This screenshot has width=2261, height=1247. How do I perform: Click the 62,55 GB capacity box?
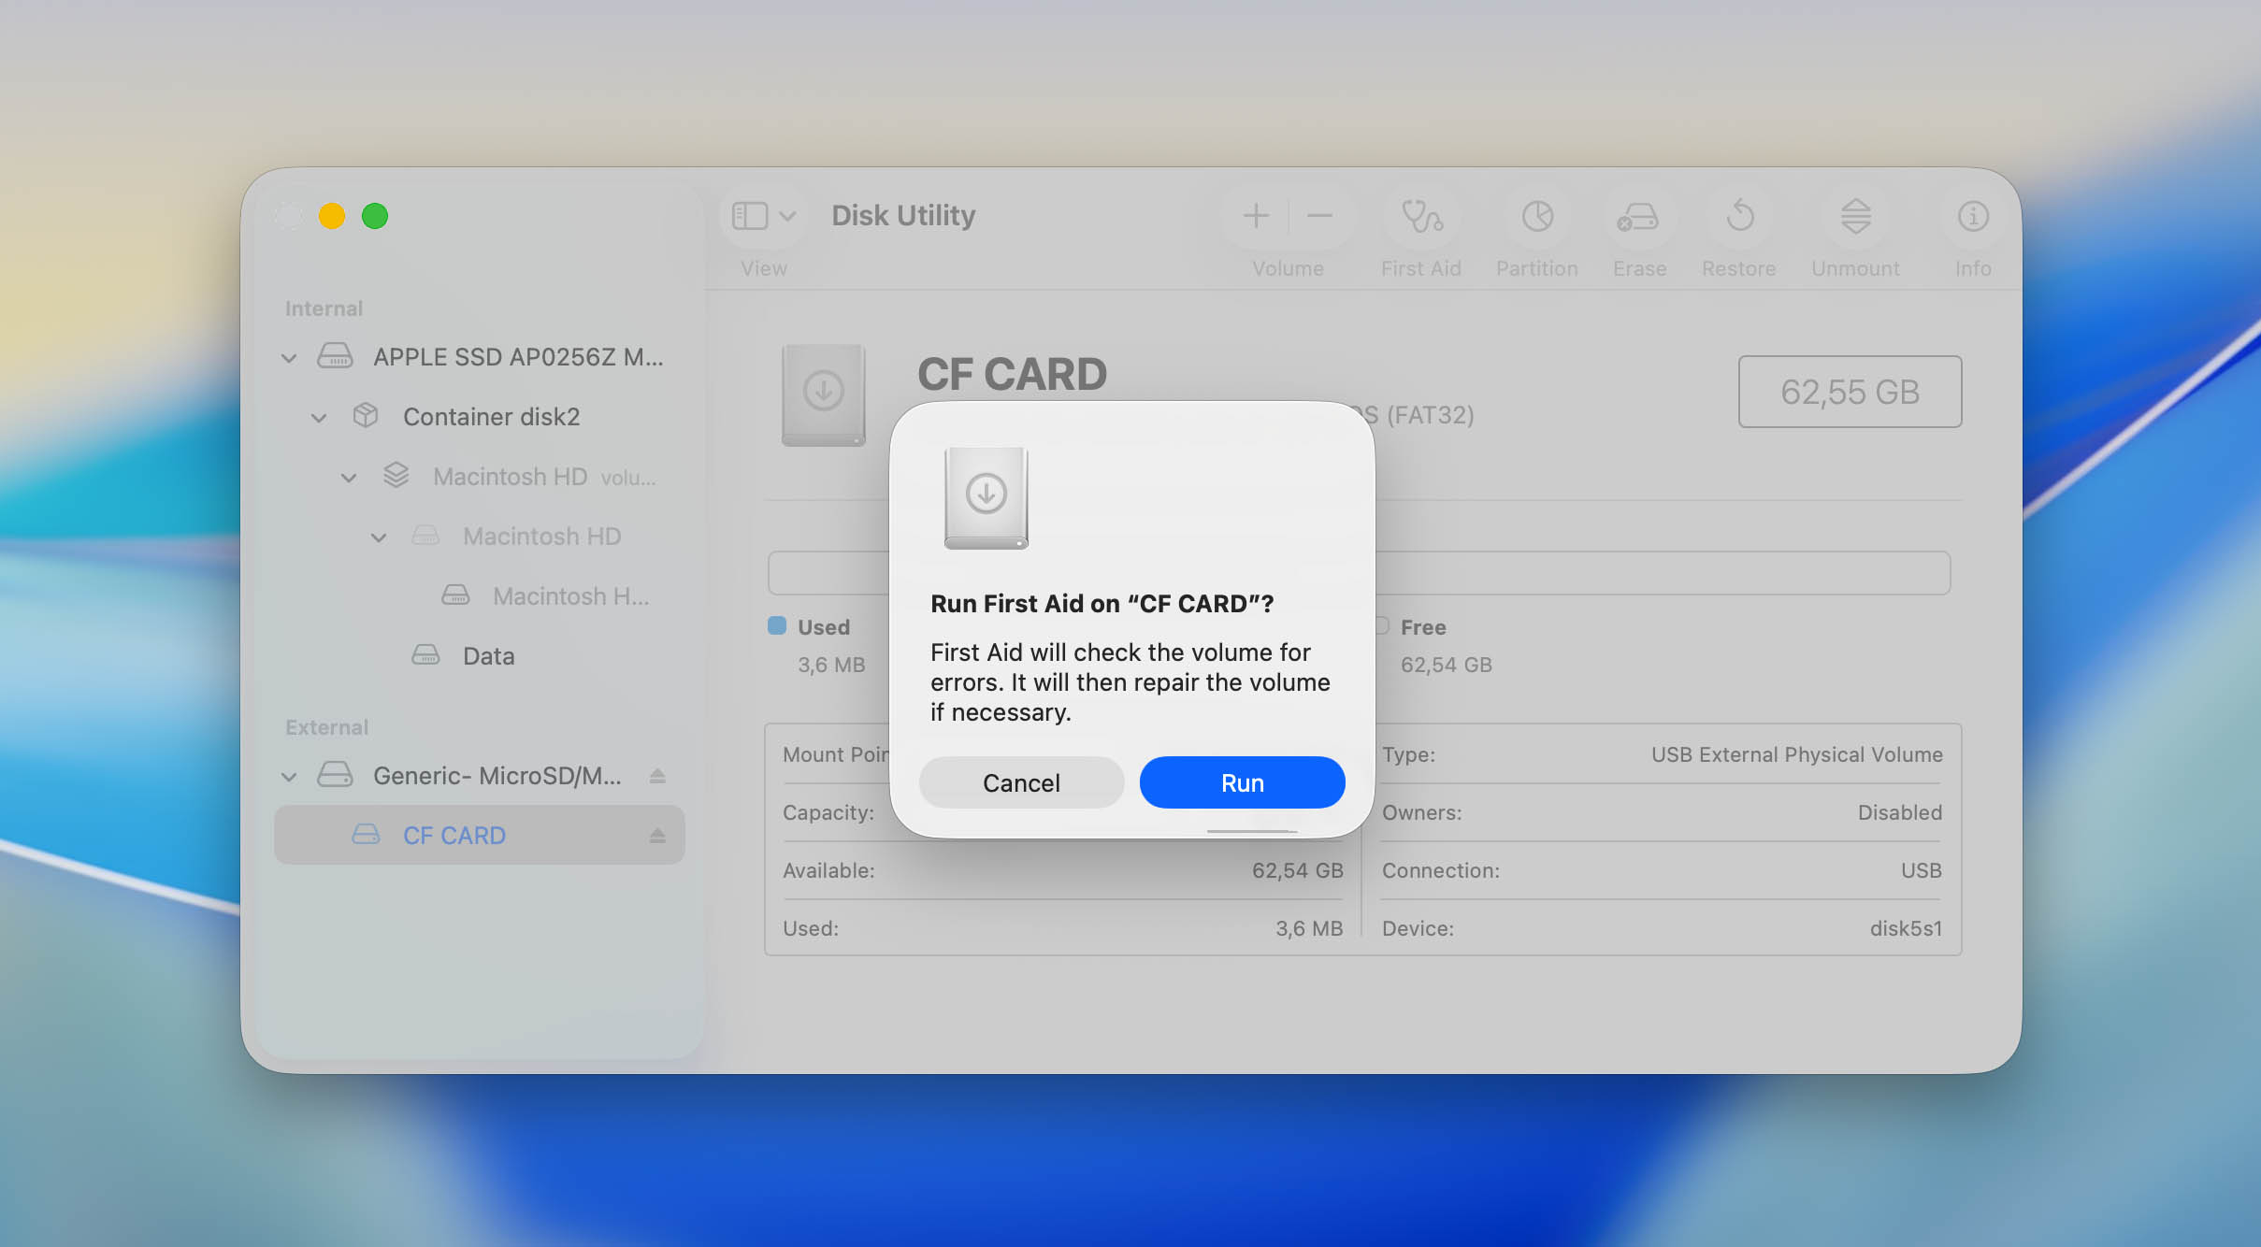coord(1849,392)
